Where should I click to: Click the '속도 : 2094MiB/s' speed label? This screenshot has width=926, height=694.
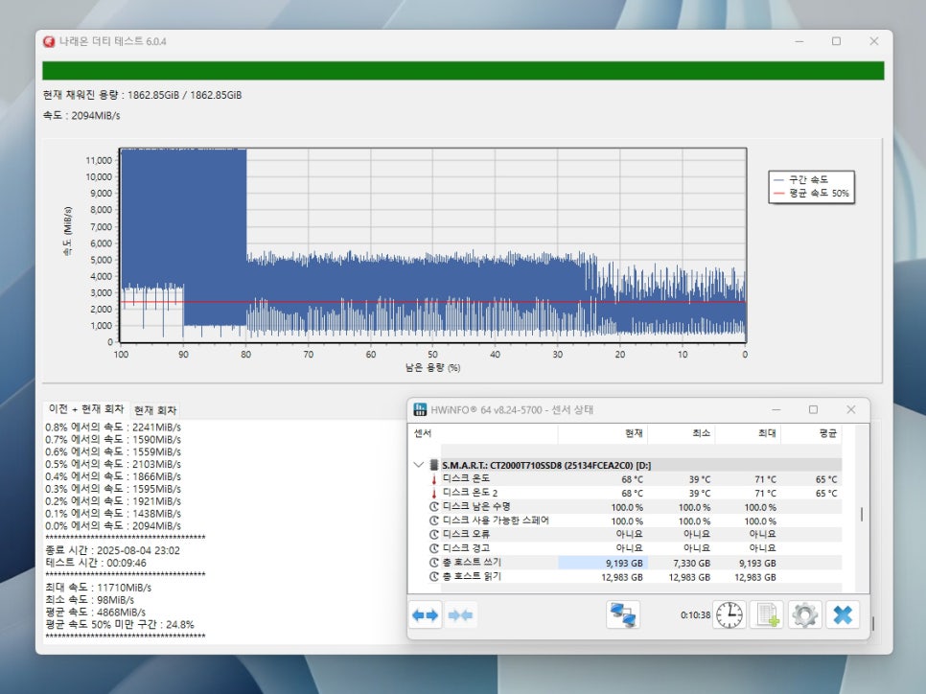tap(81, 116)
